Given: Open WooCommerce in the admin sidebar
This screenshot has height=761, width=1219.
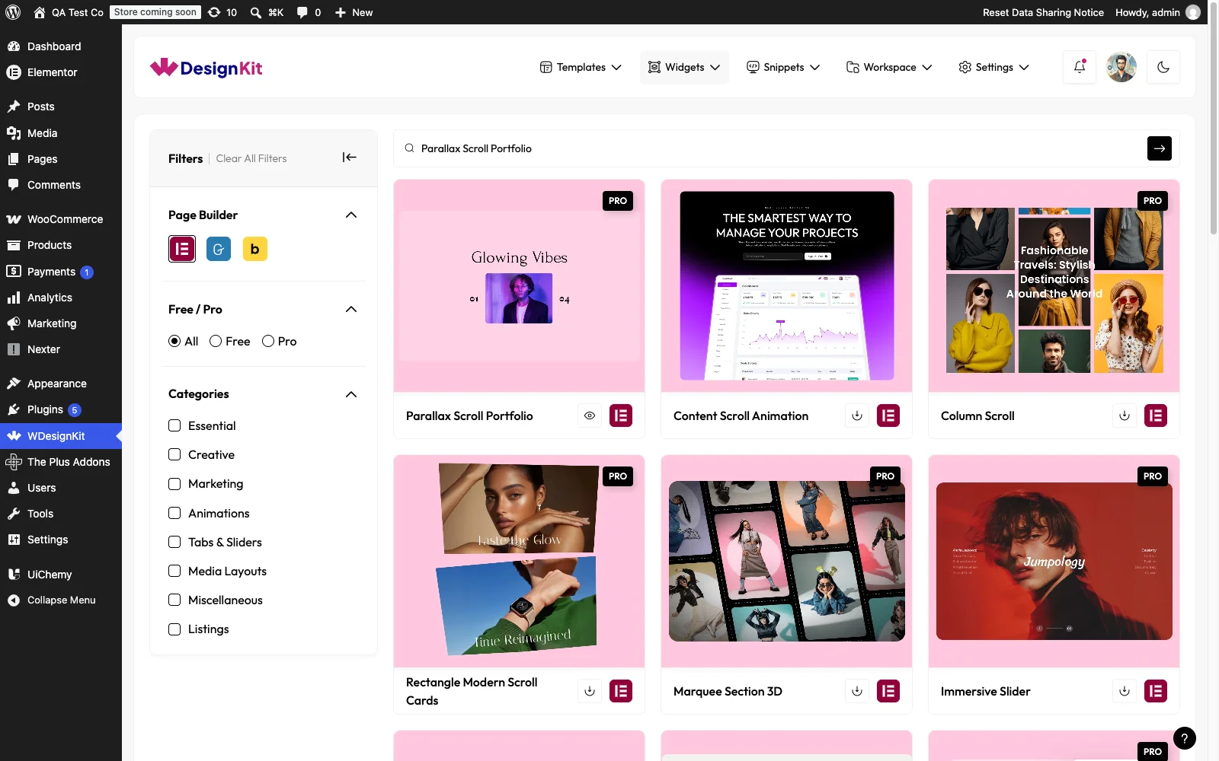Looking at the screenshot, I should 61,219.
